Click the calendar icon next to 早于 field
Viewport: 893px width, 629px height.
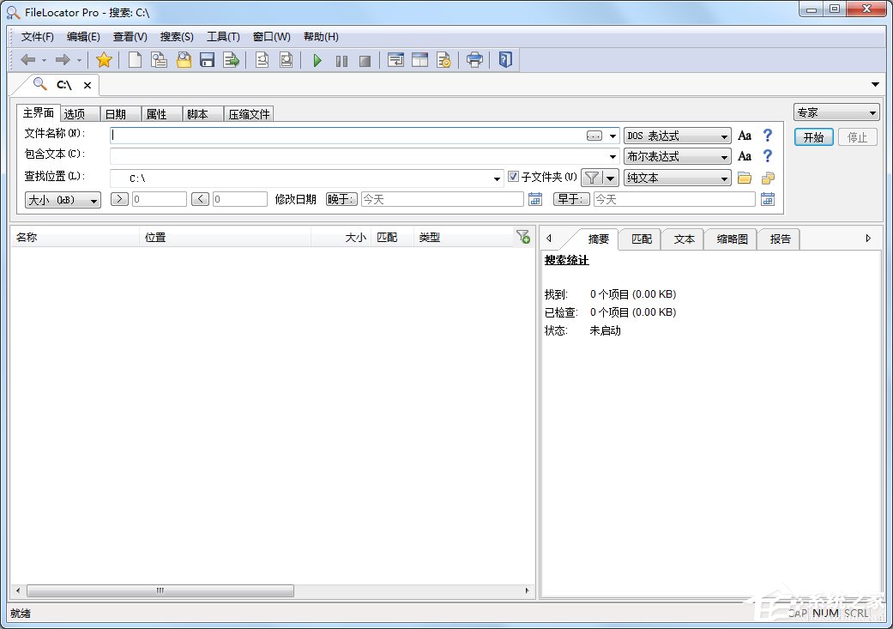pyautogui.click(x=767, y=199)
